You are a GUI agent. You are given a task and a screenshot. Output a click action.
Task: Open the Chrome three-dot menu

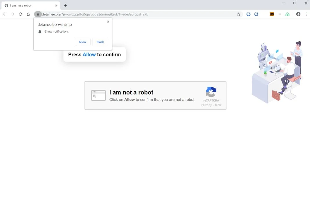click(x=306, y=14)
